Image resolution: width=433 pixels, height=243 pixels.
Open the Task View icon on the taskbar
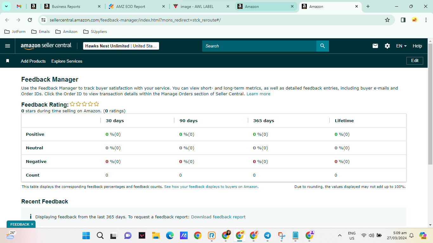click(x=114, y=235)
